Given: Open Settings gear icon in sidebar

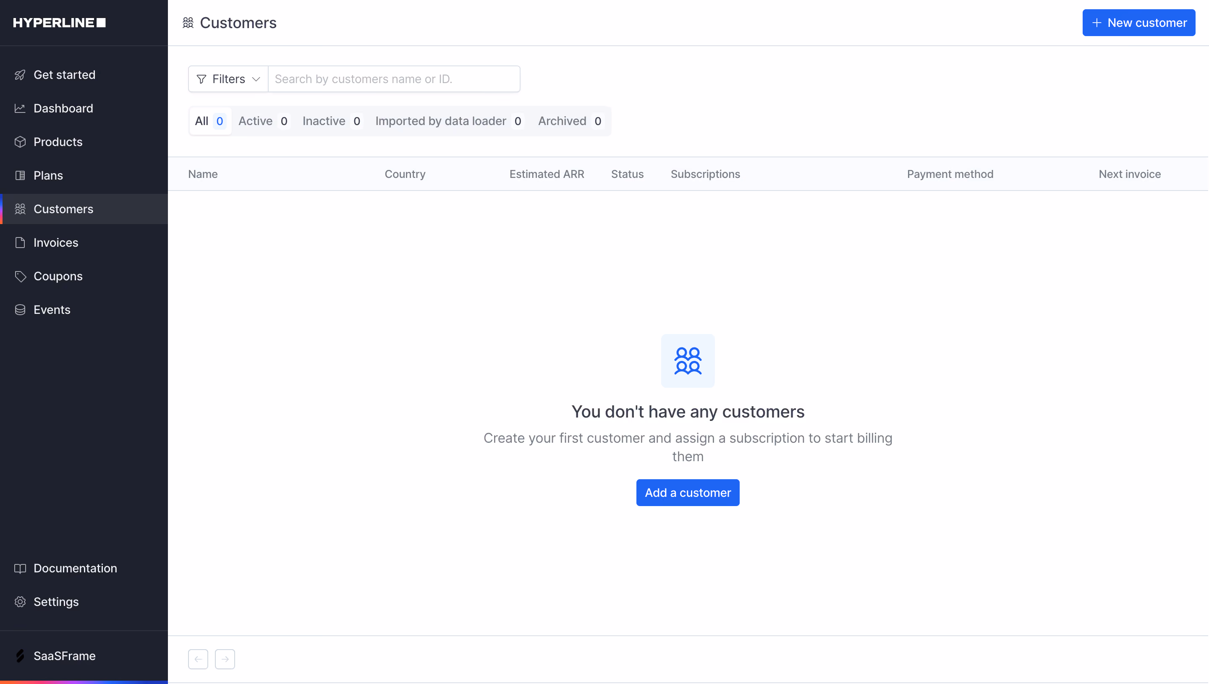Looking at the screenshot, I should tap(20, 602).
